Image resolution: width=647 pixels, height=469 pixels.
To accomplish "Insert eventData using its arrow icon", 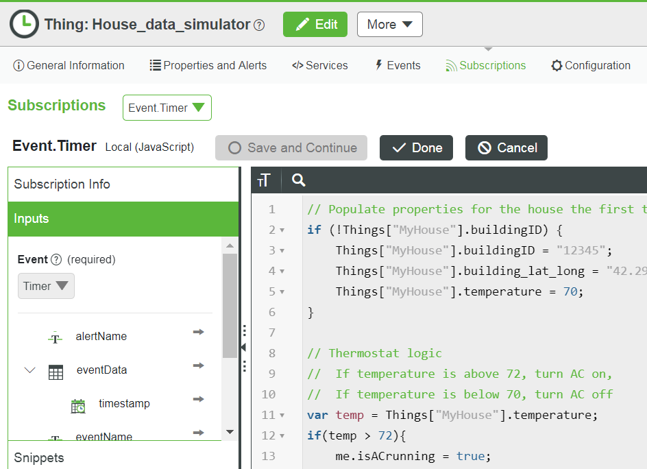I will (x=199, y=366).
